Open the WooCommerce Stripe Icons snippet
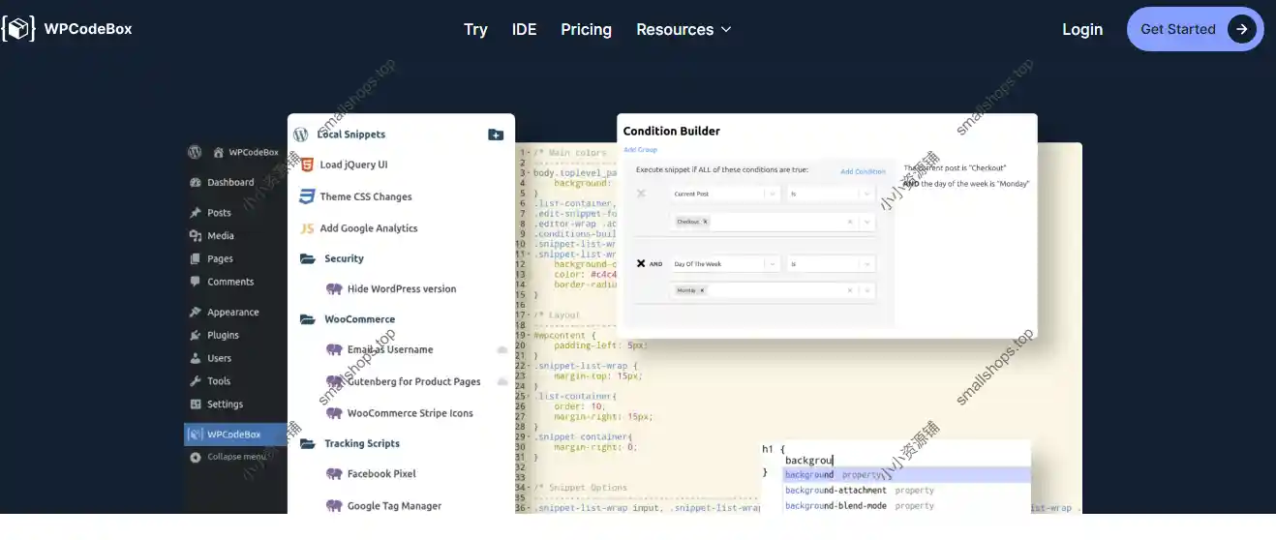This screenshot has width=1276, height=540. 410,413
